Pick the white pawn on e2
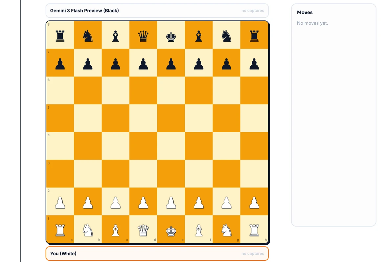This screenshot has height=262, width=387. coord(171,203)
